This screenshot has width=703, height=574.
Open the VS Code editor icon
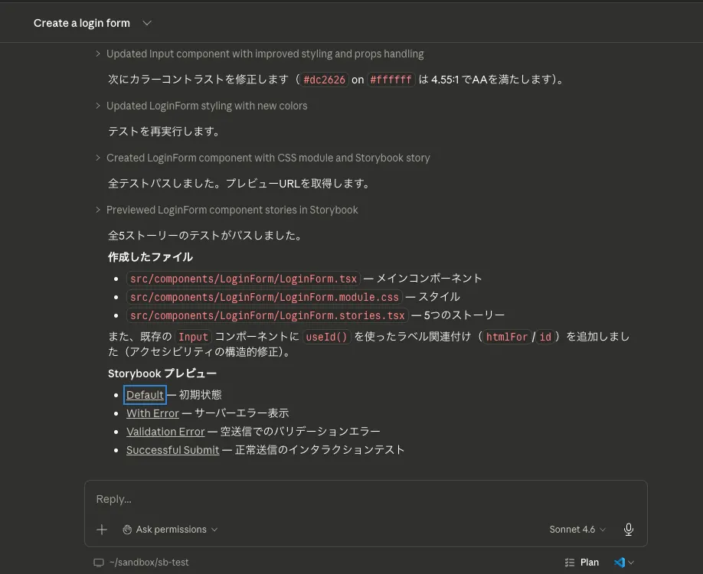620,563
